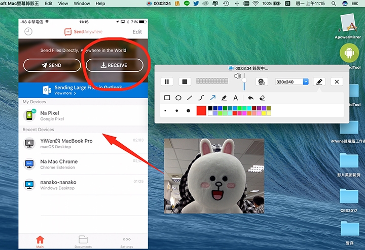Click the large red current color swatch
Screen dimensions: 365x250
201,111
